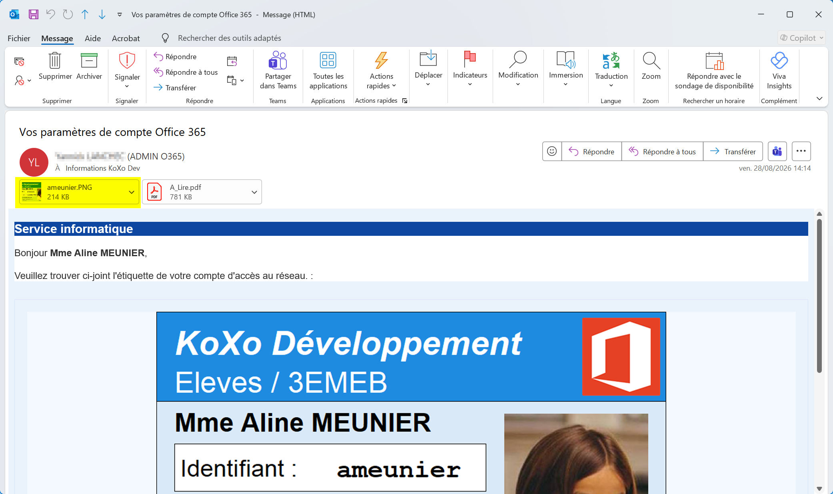Click the message body scrollbar thumb
This screenshot has width=833, height=494.
[x=819, y=296]
